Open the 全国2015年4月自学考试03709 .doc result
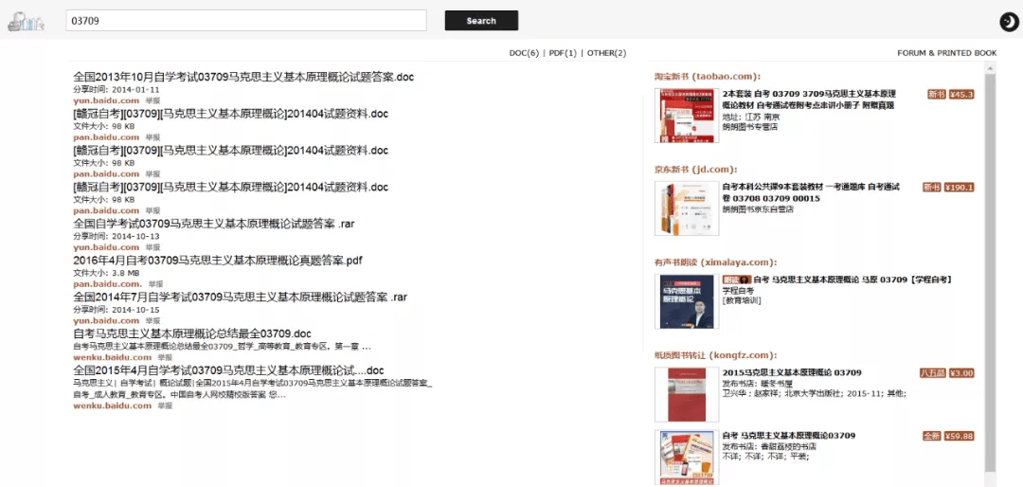 [228, 370]
